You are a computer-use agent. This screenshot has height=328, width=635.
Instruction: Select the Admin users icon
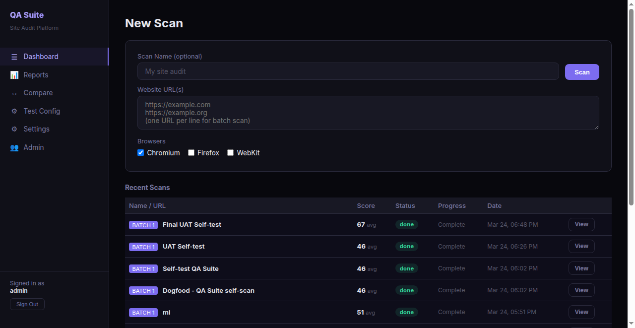tap(14, 147)
